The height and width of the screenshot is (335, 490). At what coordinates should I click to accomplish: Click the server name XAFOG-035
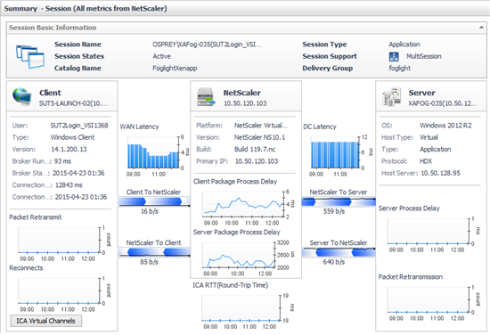(443, 103)
